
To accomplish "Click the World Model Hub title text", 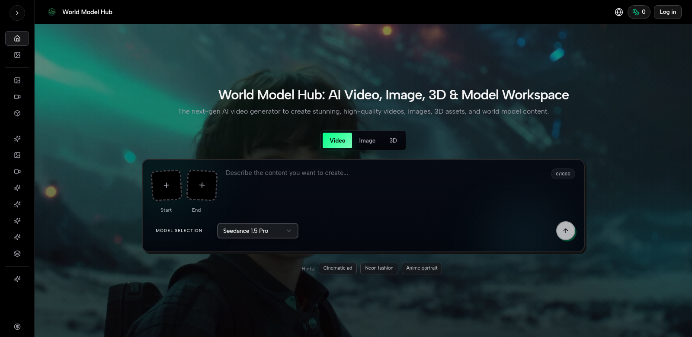I will 87,12.
